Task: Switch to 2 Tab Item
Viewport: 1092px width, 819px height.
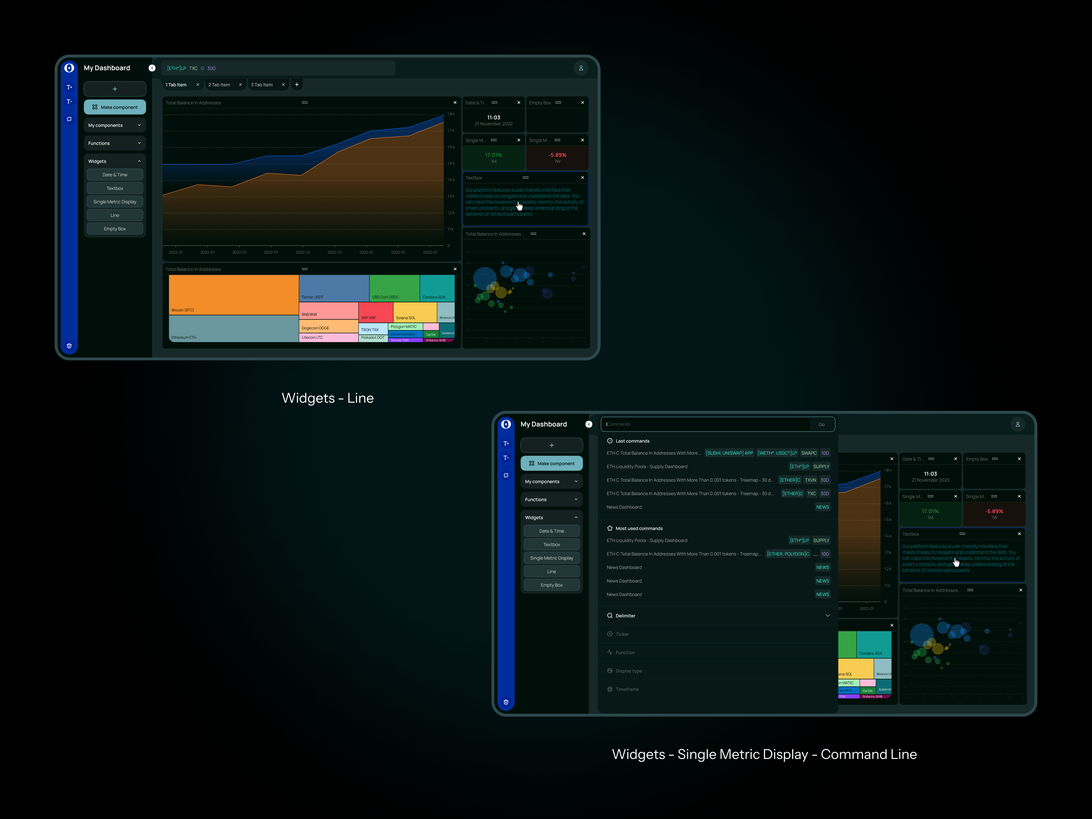Action: (219, 85)
